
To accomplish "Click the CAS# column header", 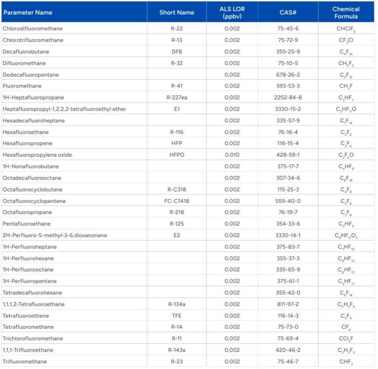I will 288,12.
